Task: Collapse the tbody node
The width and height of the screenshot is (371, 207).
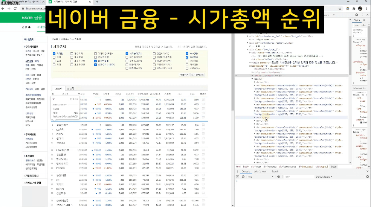Action: click(252, 79)
